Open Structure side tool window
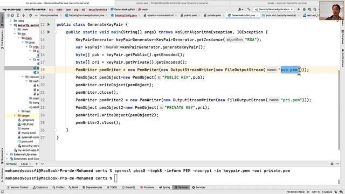The height and width of the screenshot is (194, 345). click(x=2, y=175)
